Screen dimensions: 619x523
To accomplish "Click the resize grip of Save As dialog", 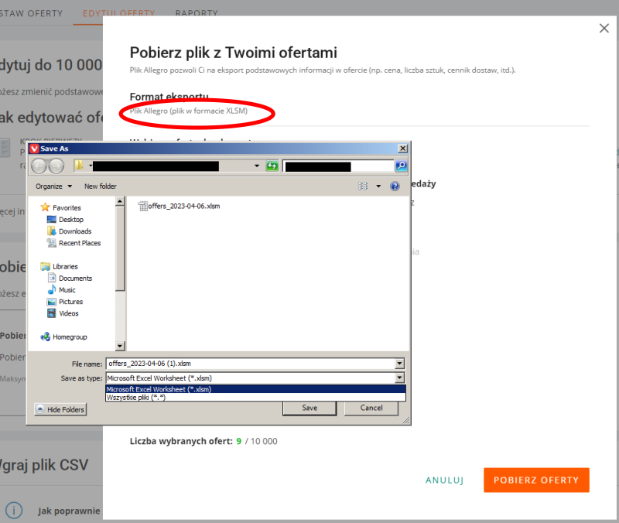I will click(405, 420).
